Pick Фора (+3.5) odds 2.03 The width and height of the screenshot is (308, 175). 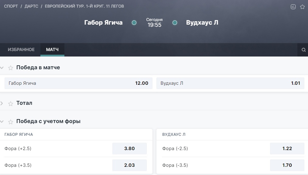[129, 165]
